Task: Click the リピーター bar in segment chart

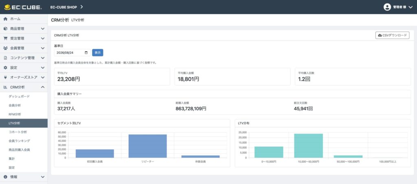Action: [x=147, y=146]
